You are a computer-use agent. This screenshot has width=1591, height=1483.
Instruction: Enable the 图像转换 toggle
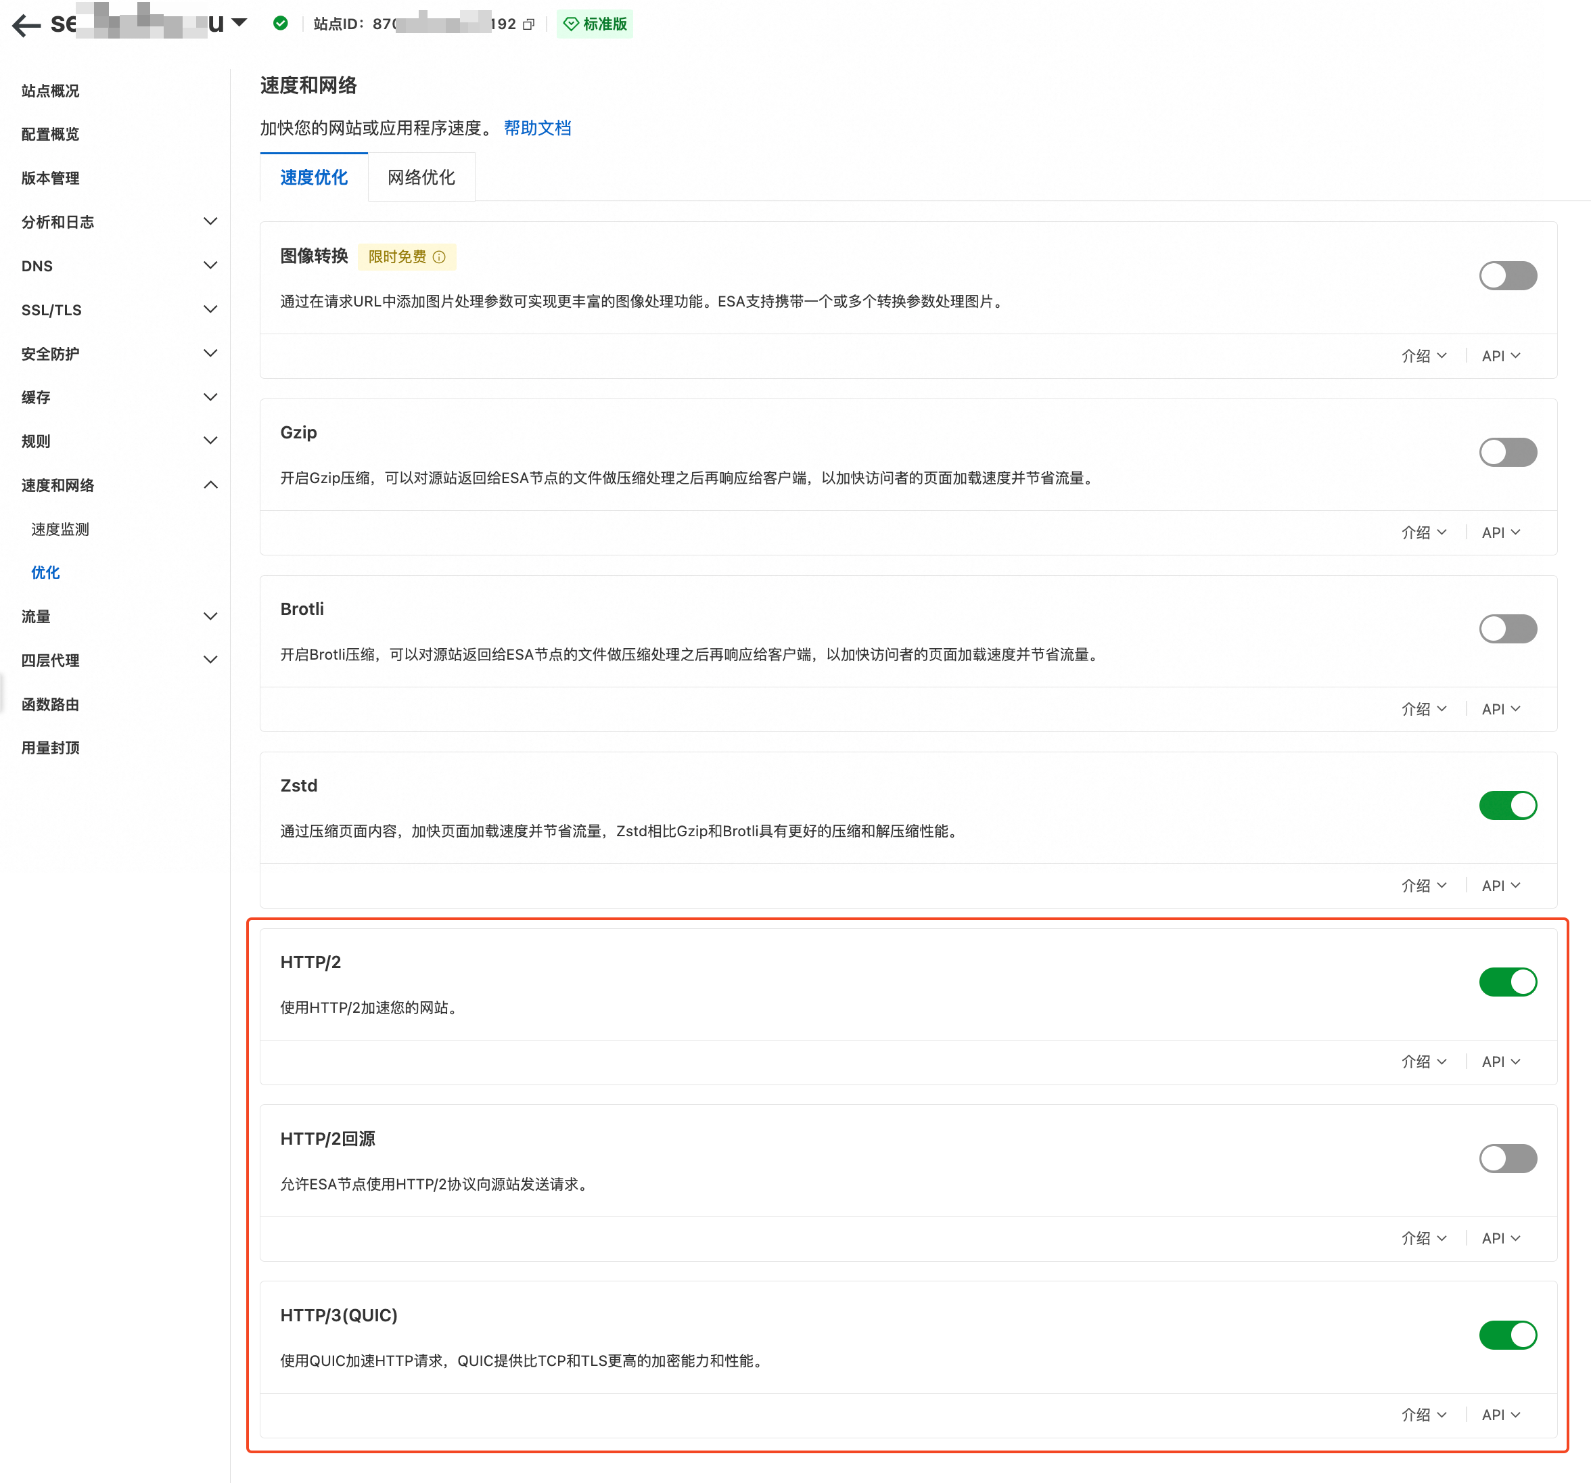tap(1507, 276)
